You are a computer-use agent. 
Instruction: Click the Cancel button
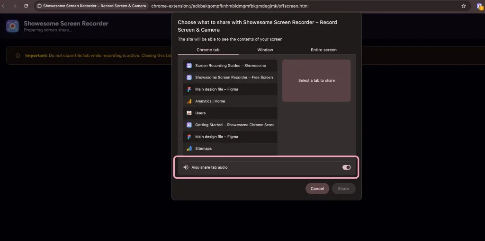click(x=317, y=189)
